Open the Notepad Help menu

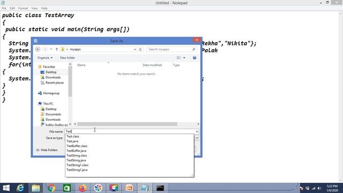44,9
